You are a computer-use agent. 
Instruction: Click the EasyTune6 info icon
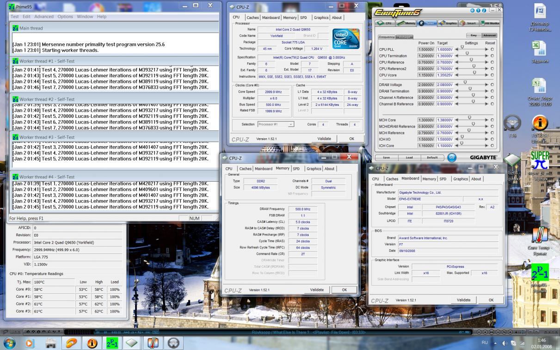(x=484, y=10)
